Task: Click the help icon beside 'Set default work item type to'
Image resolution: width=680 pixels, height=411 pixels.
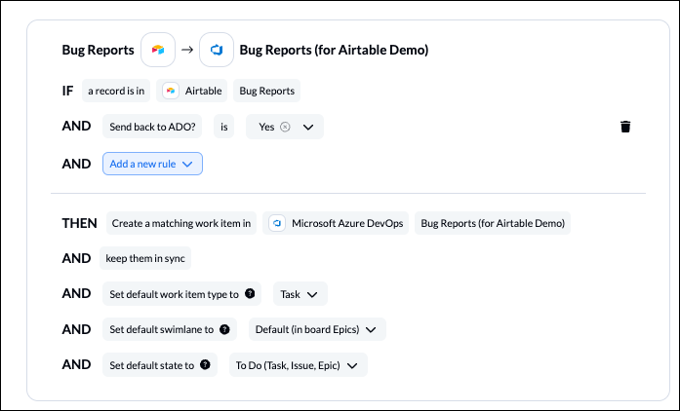Action: coord(250,293)
